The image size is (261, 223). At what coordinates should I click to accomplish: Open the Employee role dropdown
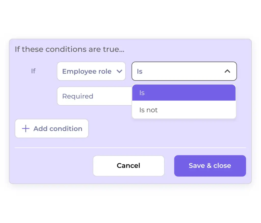(x=91, y=71)
